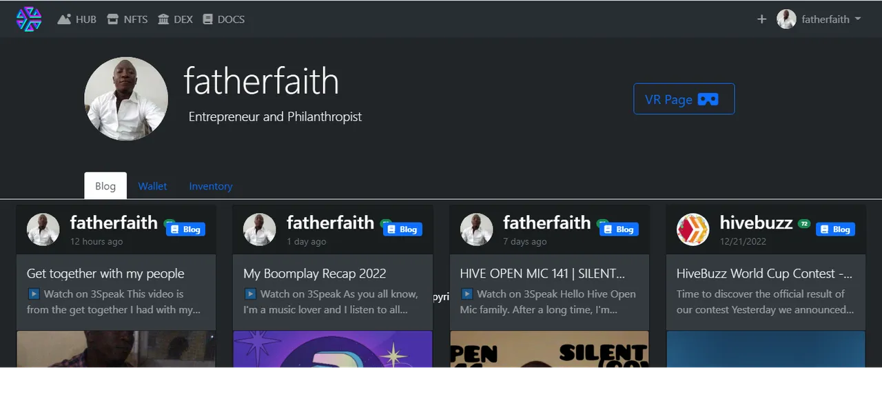Click the HUB mountain icon

(65, 19)
